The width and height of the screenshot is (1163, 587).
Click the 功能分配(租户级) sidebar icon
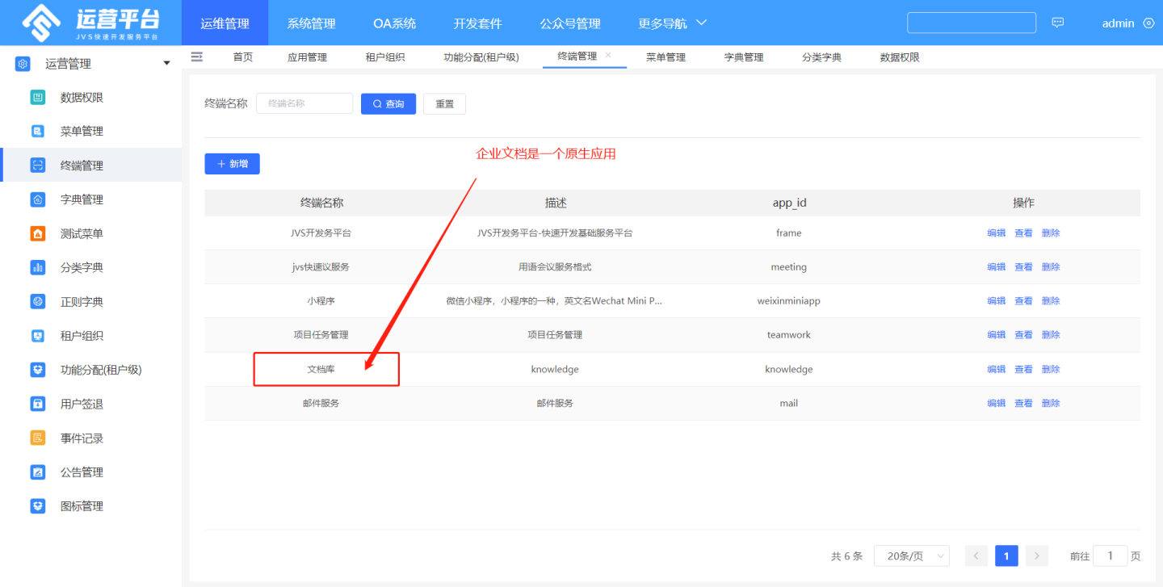[38, 370]
